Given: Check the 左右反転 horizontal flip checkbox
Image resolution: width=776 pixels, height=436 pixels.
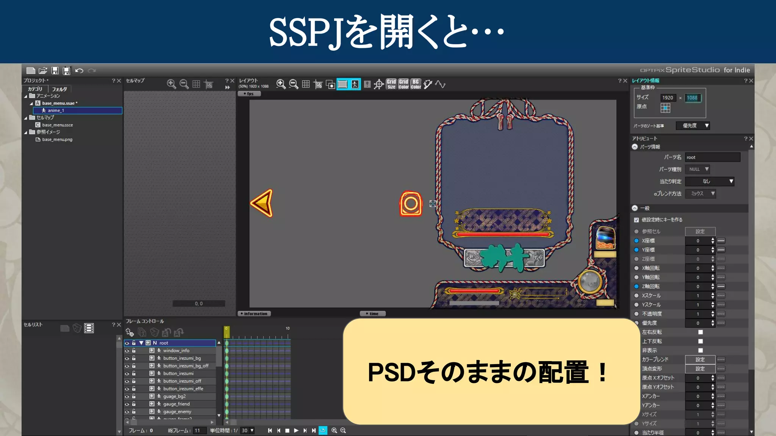Looking at the screenshot, I should click(701, 332).
